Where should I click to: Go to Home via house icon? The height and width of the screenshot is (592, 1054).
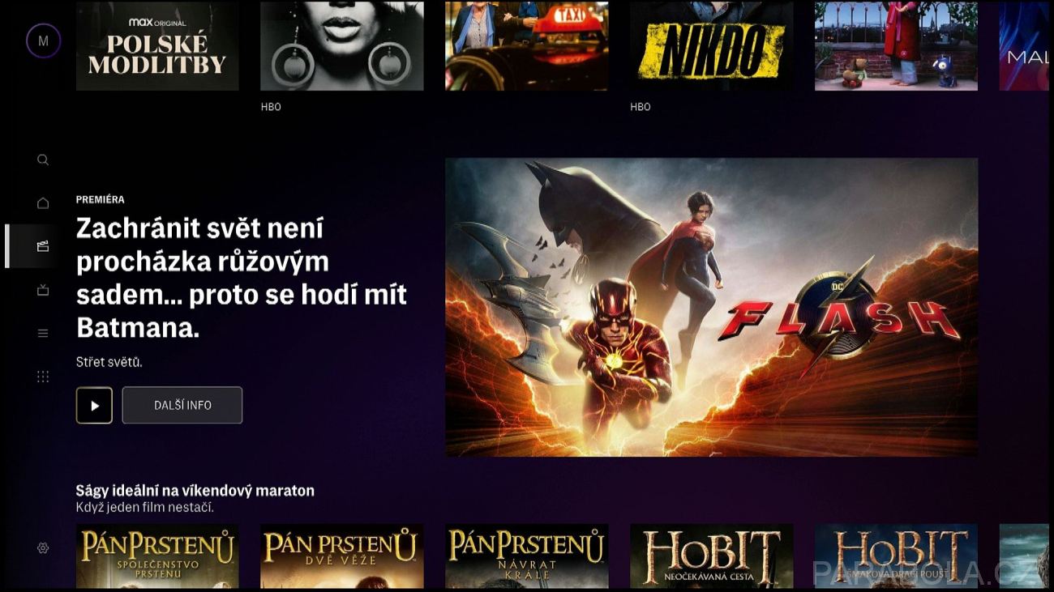click(x=43, y=203)
